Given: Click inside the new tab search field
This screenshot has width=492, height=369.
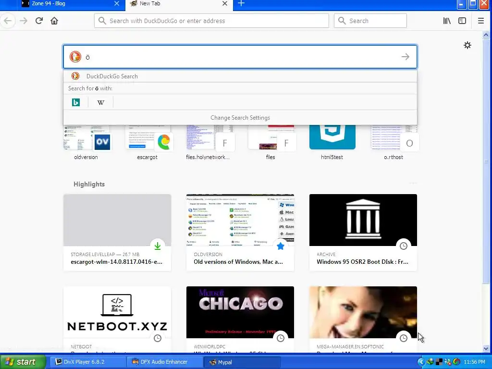Looking at the screenshot, I should (x=240, y=57).
